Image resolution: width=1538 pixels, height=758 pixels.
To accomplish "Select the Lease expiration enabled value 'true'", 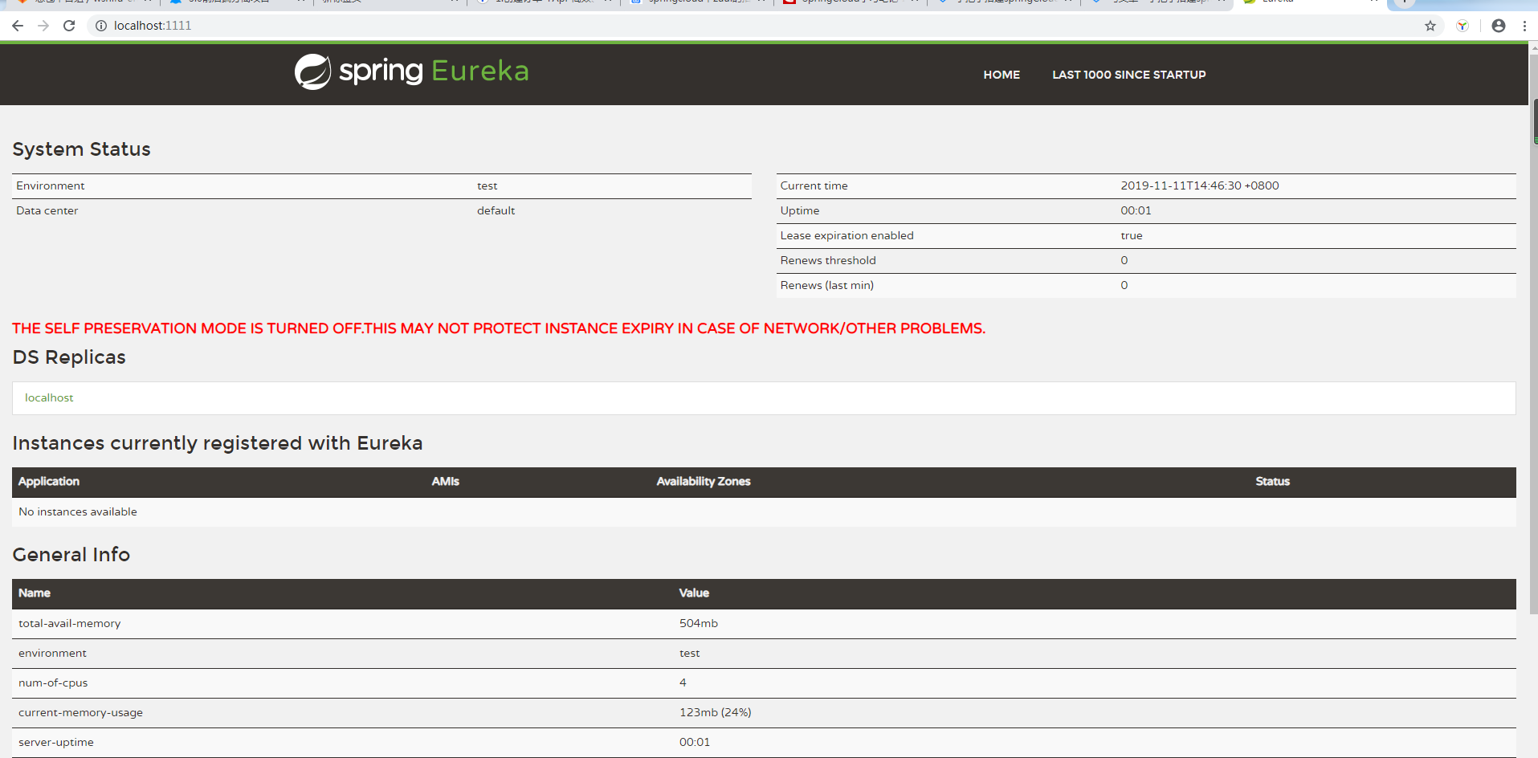I will (x=1132, y=235).
